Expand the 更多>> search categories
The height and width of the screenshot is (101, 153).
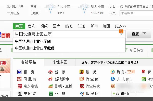(x=121, y=26)
